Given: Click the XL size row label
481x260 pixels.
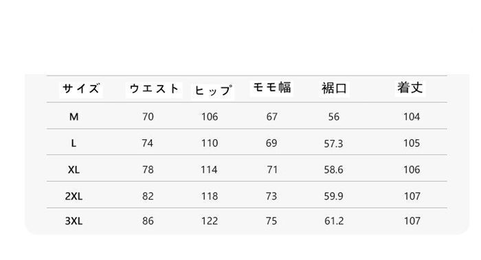Looking at the screenshot, I should point(74,169).
